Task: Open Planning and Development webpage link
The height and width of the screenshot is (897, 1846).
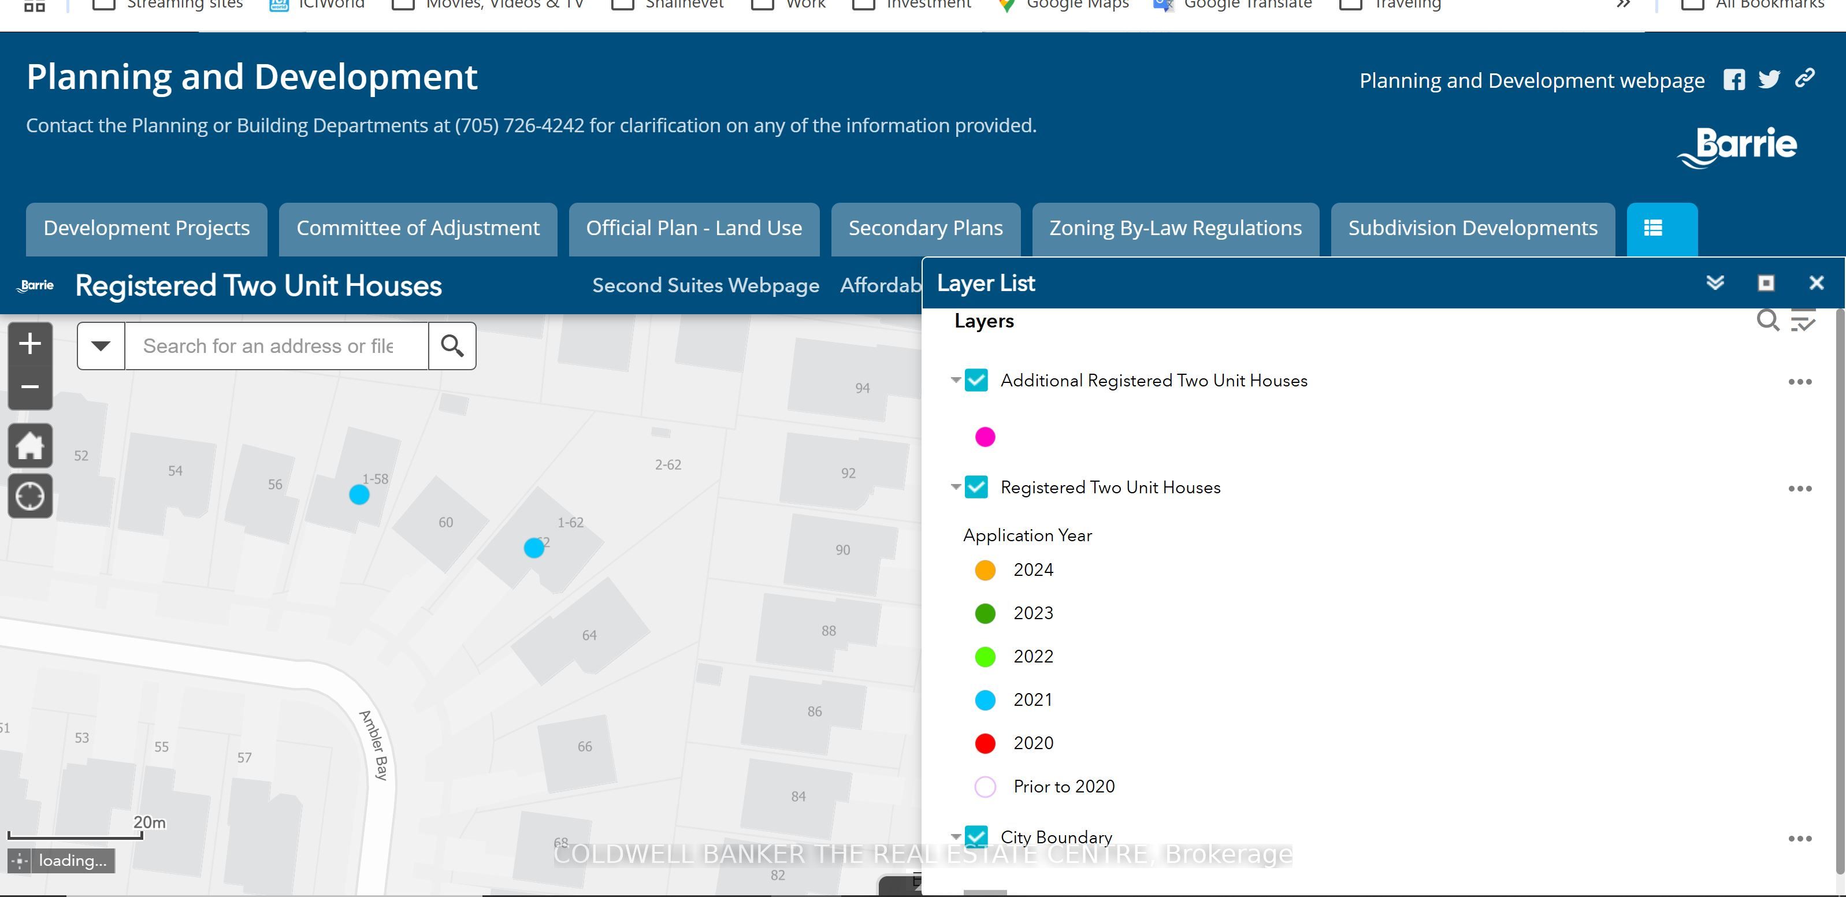Action: click(1532, 80)
